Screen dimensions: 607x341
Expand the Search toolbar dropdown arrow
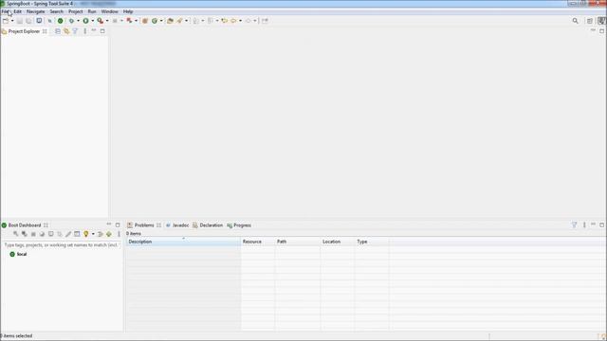click(x=187, y=21)
